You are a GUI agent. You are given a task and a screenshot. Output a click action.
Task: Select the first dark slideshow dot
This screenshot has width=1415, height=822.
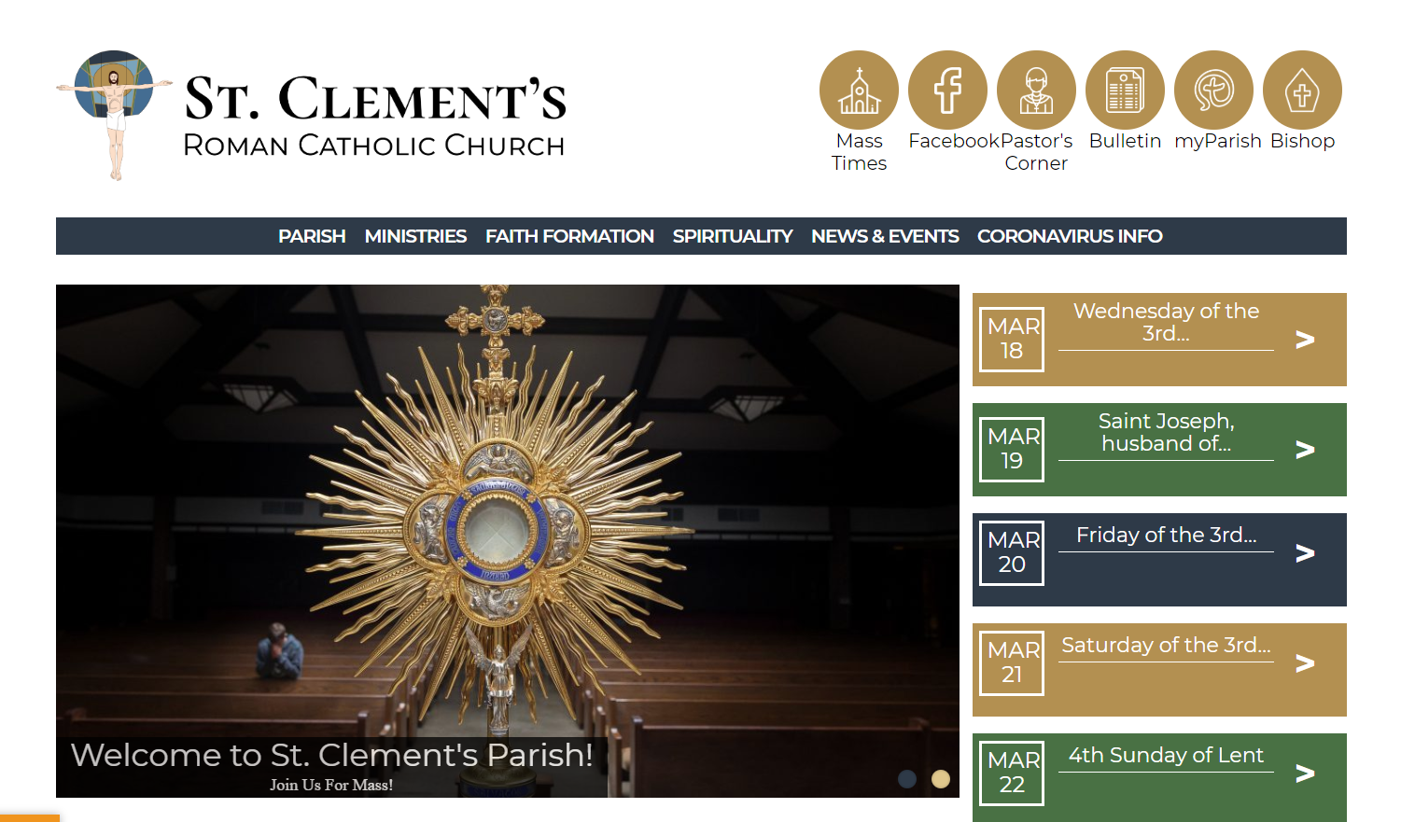pos(907,779)
